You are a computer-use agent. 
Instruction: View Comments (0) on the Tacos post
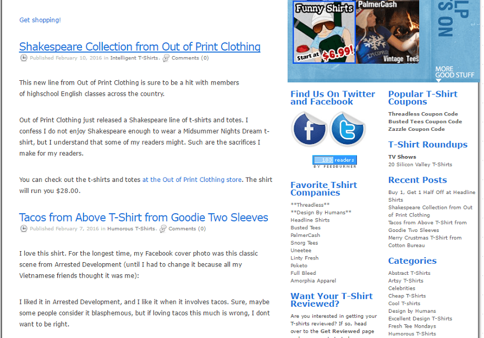point(187,229)
